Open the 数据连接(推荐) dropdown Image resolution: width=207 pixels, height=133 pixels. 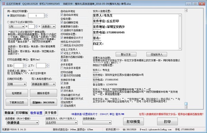[x=43, y=84]
